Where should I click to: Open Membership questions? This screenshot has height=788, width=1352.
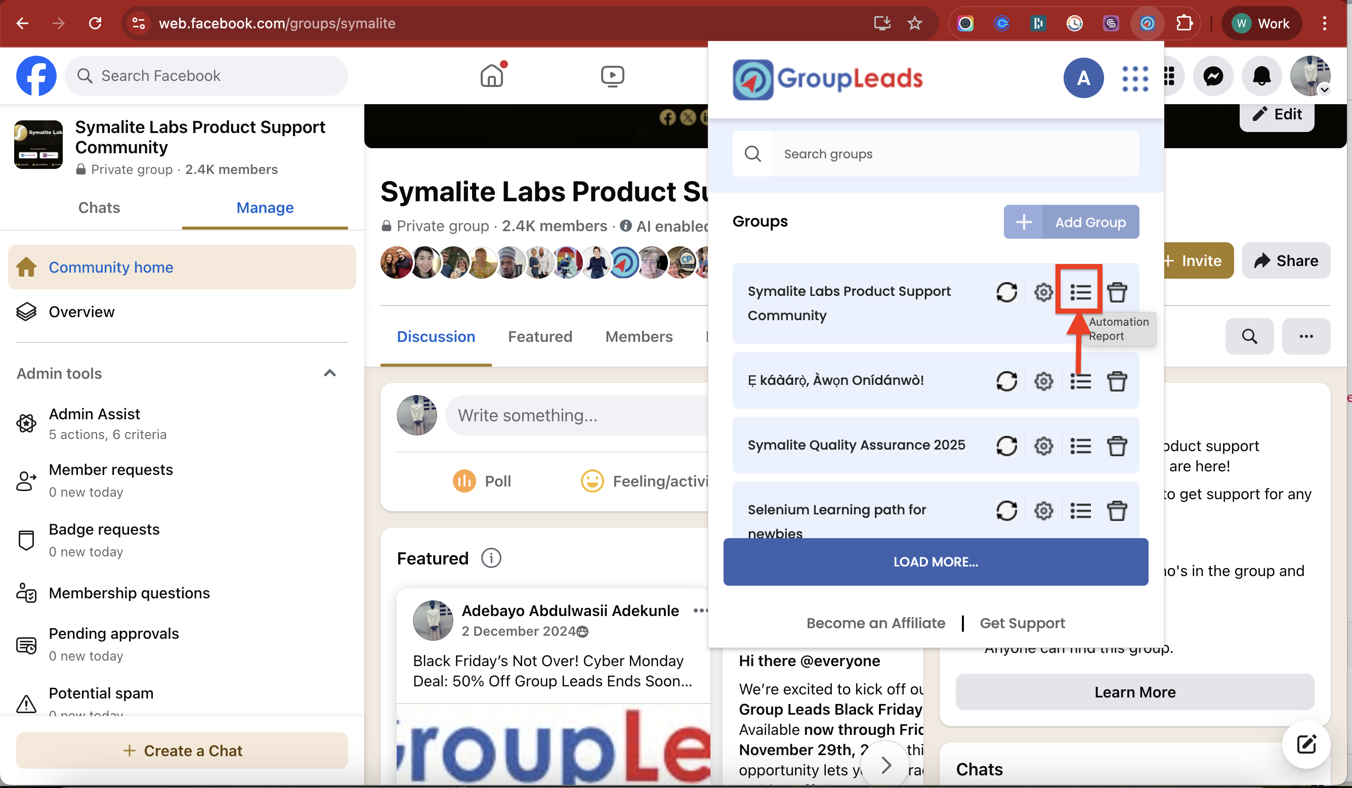tap(182, 593)
